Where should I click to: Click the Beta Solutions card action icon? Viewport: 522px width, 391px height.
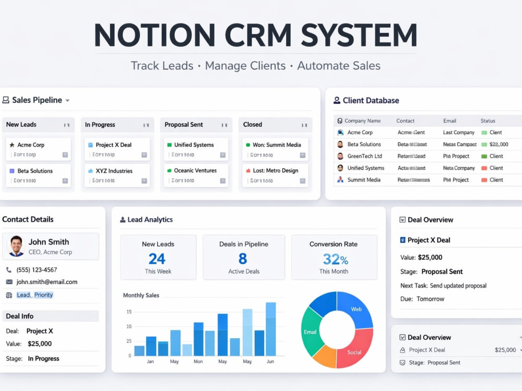click(x=65, y=181)
